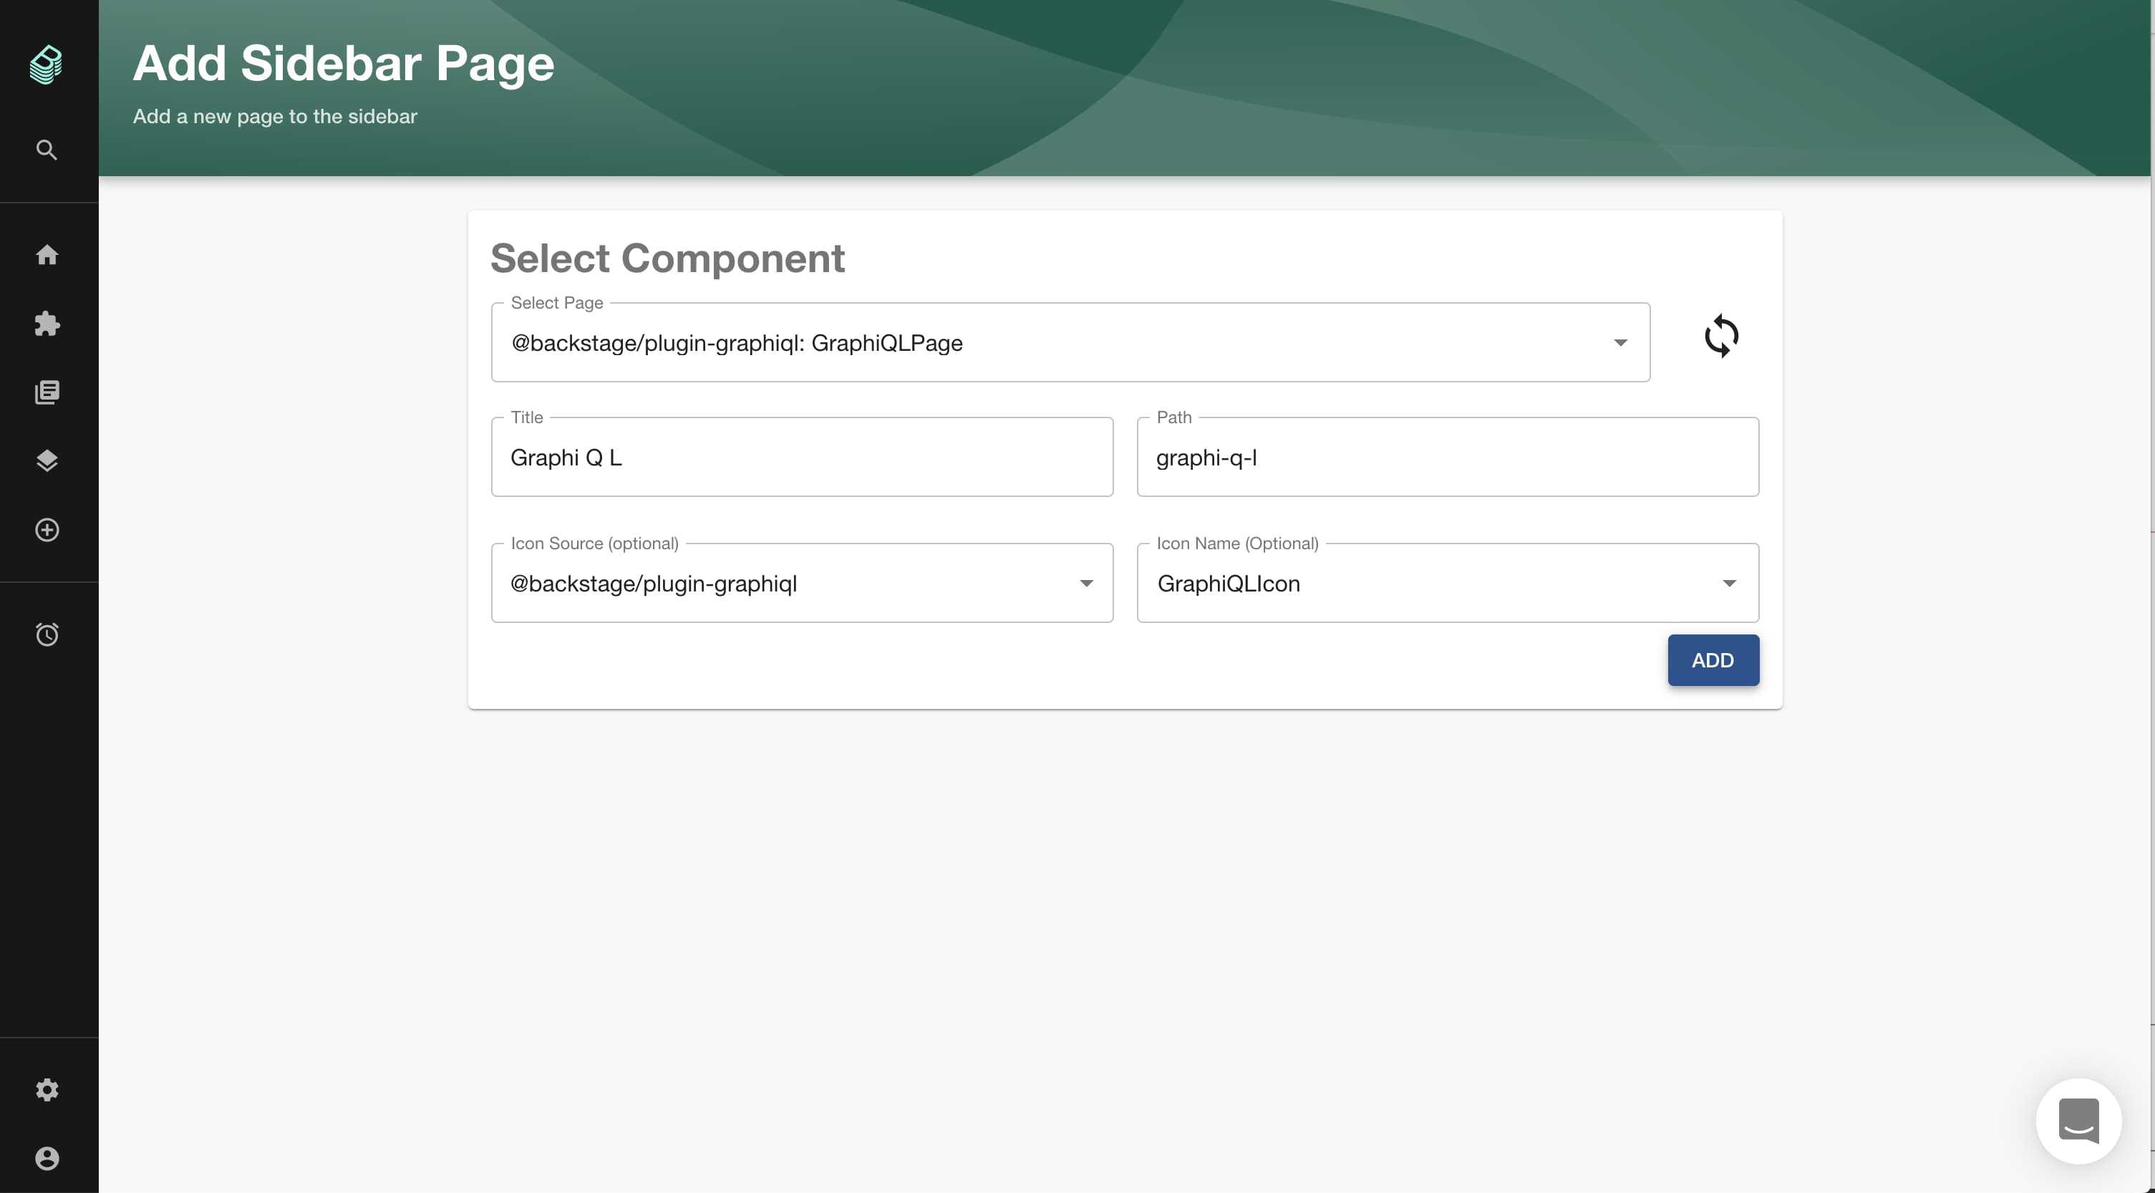Click 'Add a new page to the sidebar' subtitle

pos(274,116)
